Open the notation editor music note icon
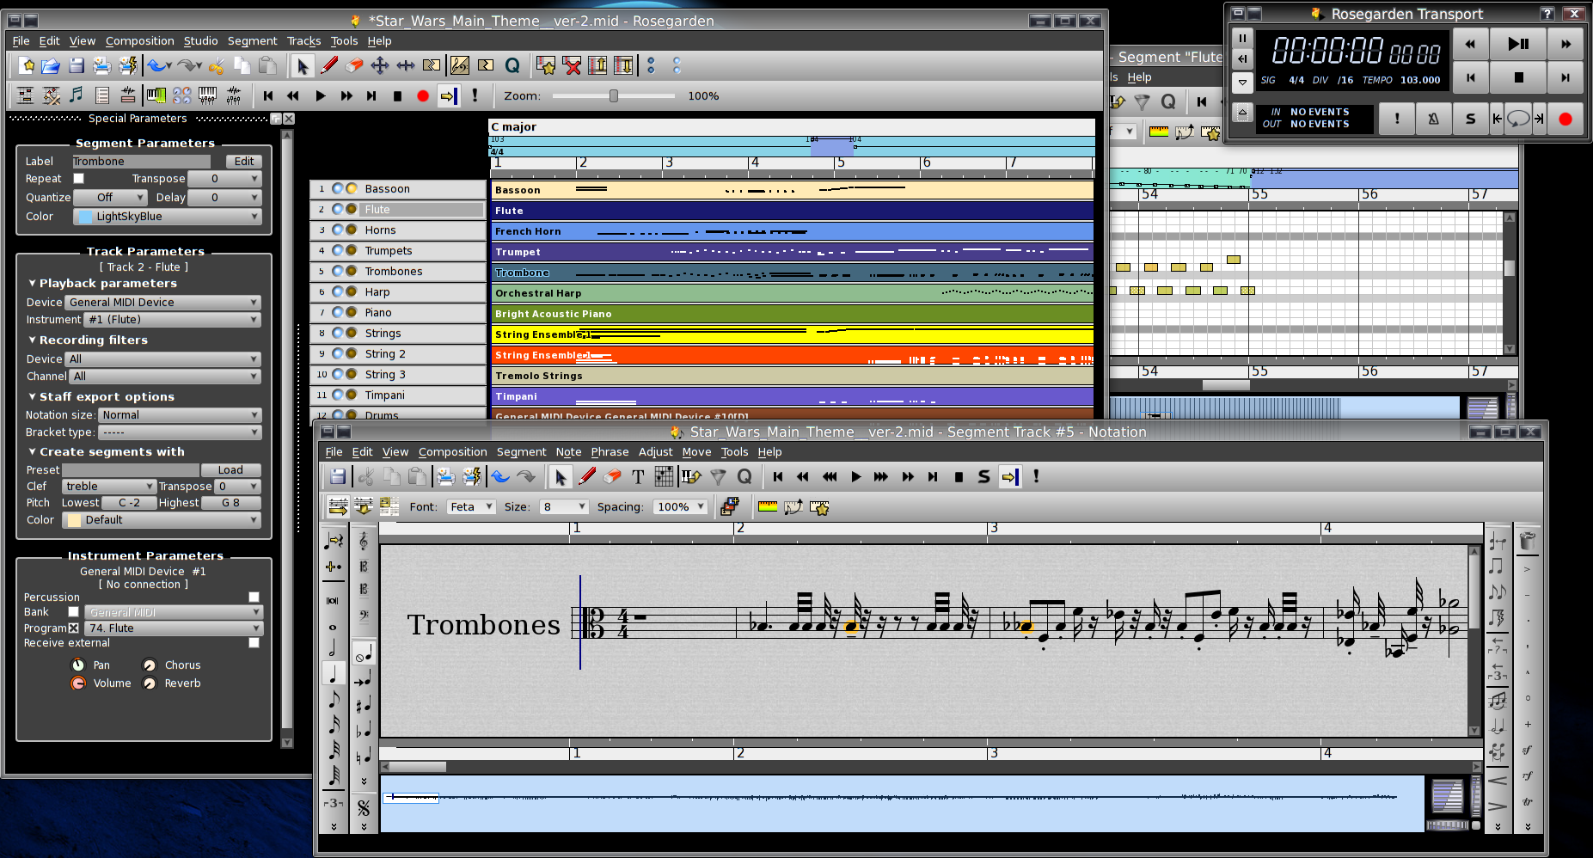The image size is (1593, 858). tap(77, 95)
